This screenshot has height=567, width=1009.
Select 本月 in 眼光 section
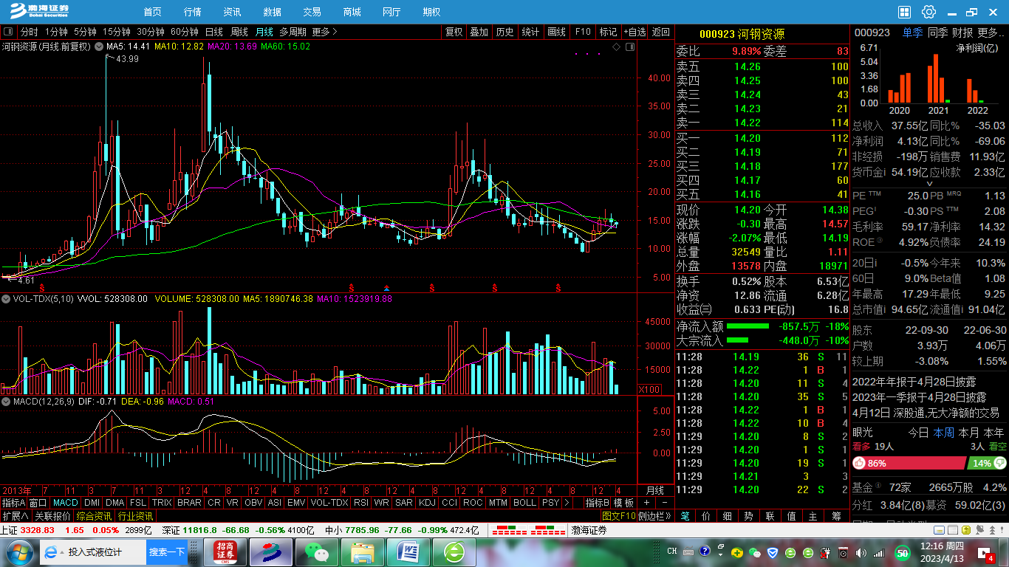(968, 433)
